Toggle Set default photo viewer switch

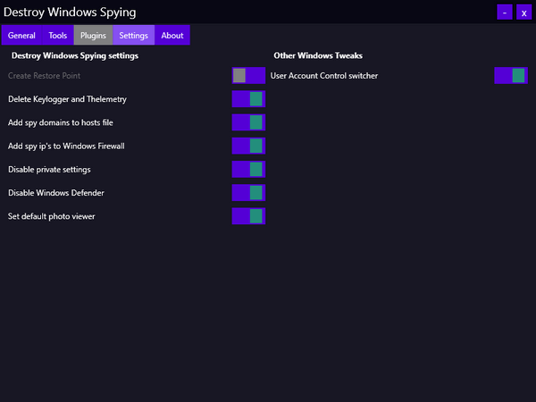(248, 216)
